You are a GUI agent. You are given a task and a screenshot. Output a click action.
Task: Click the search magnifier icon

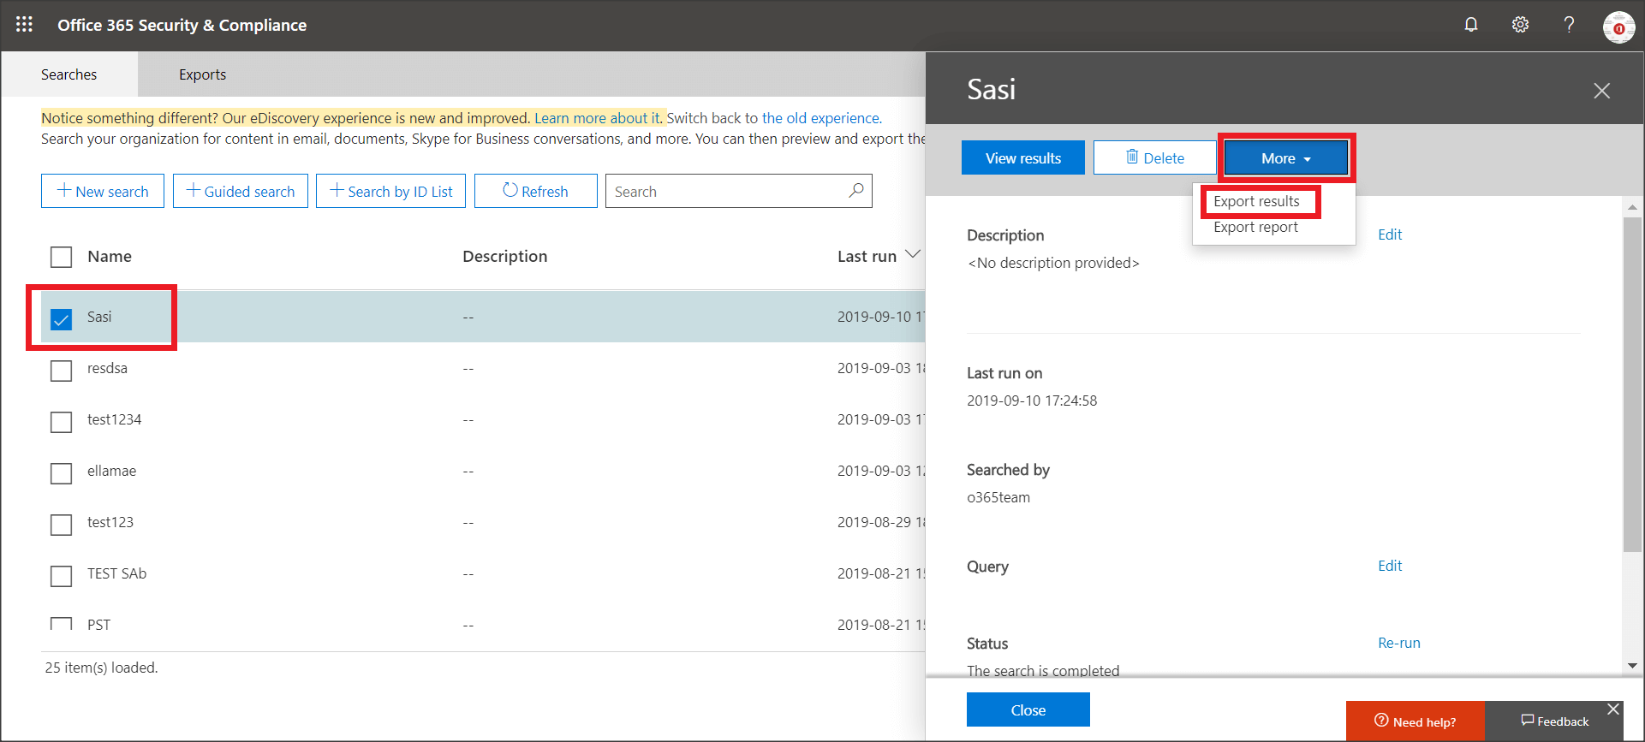[x=855, y=191]
